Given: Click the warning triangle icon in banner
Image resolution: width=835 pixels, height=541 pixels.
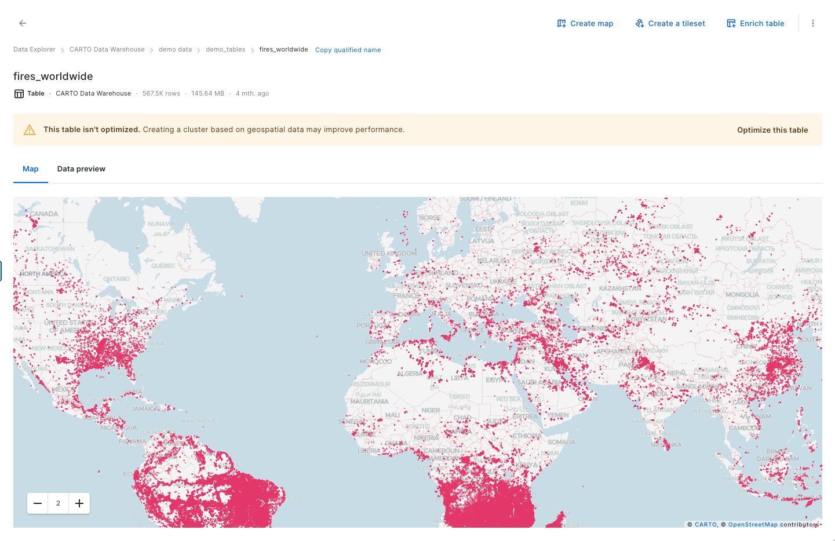Looking at the screenshot, I should coord(30,130).
